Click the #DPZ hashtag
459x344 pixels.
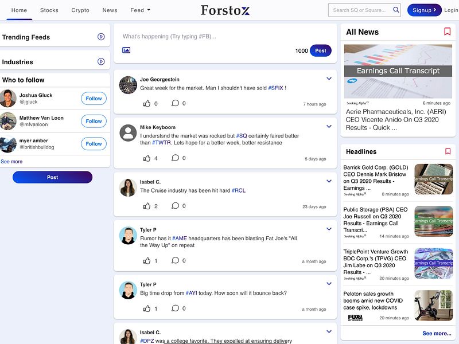point(147,341)
